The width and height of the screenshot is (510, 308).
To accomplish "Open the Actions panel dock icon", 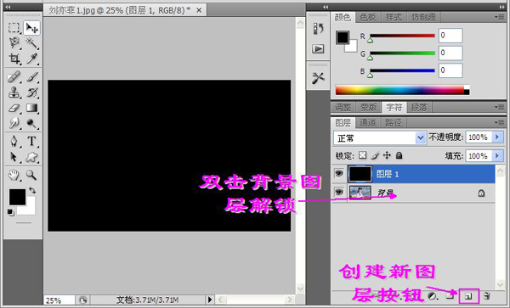I will 318,48.
